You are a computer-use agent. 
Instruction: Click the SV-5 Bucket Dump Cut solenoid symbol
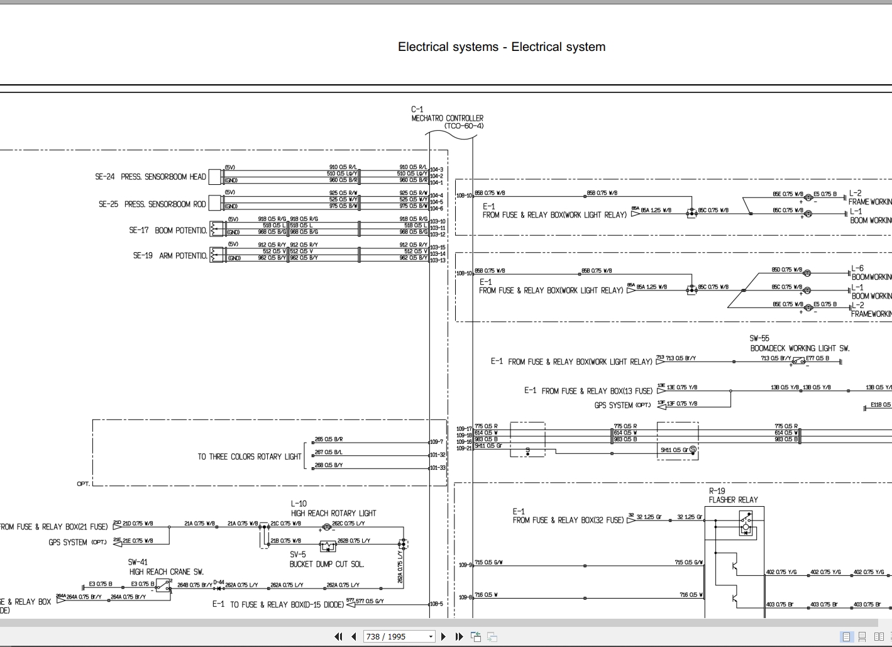328,546
